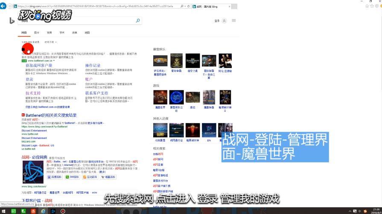Open the 账户 link
Image resolution: width=382 pixels, height=214 pixels.
pos(89,79)
